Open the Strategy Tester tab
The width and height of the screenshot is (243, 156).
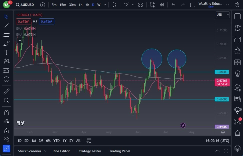point(89,151)
